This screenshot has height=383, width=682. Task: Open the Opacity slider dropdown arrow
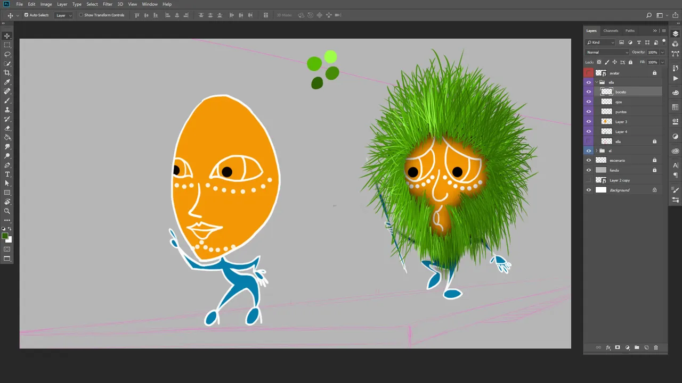tap(662, 52)
